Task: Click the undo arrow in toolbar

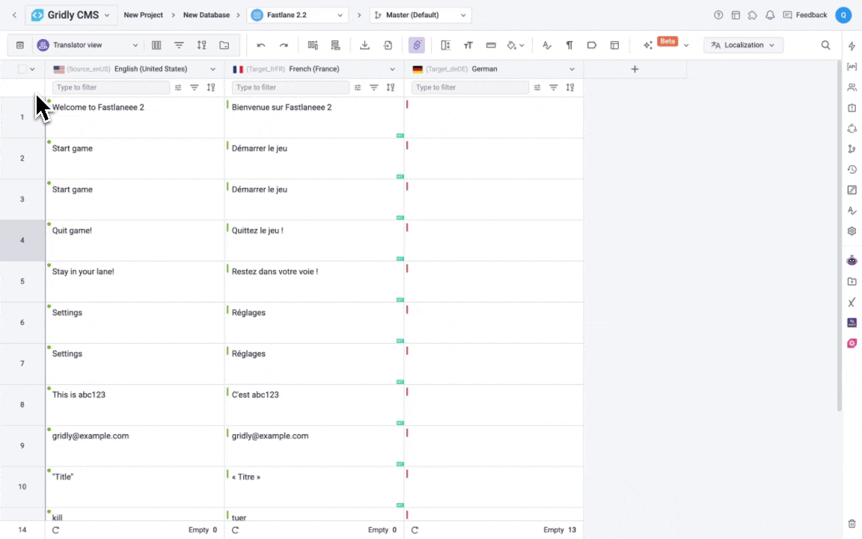Action: 261,45
